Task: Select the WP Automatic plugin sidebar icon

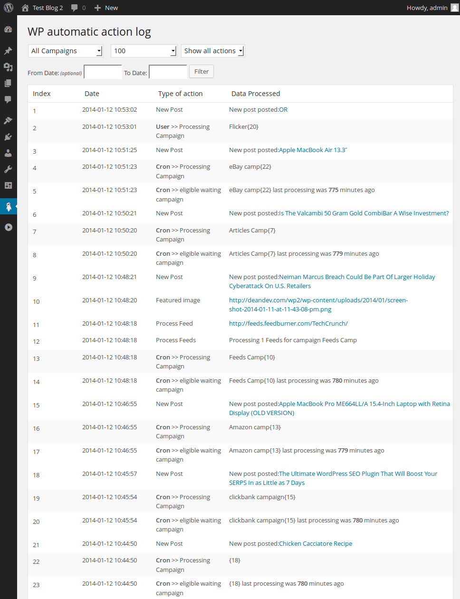Action: coord(8,206)
